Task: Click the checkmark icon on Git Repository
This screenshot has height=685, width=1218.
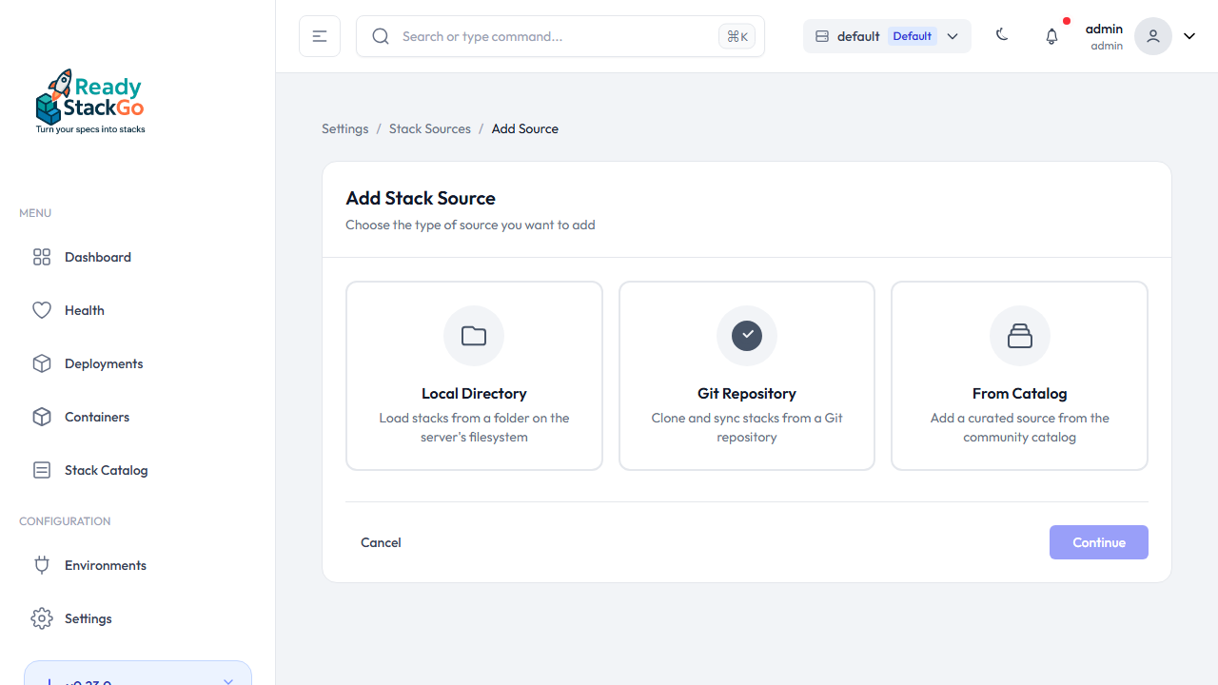Action: click(747, 336)
